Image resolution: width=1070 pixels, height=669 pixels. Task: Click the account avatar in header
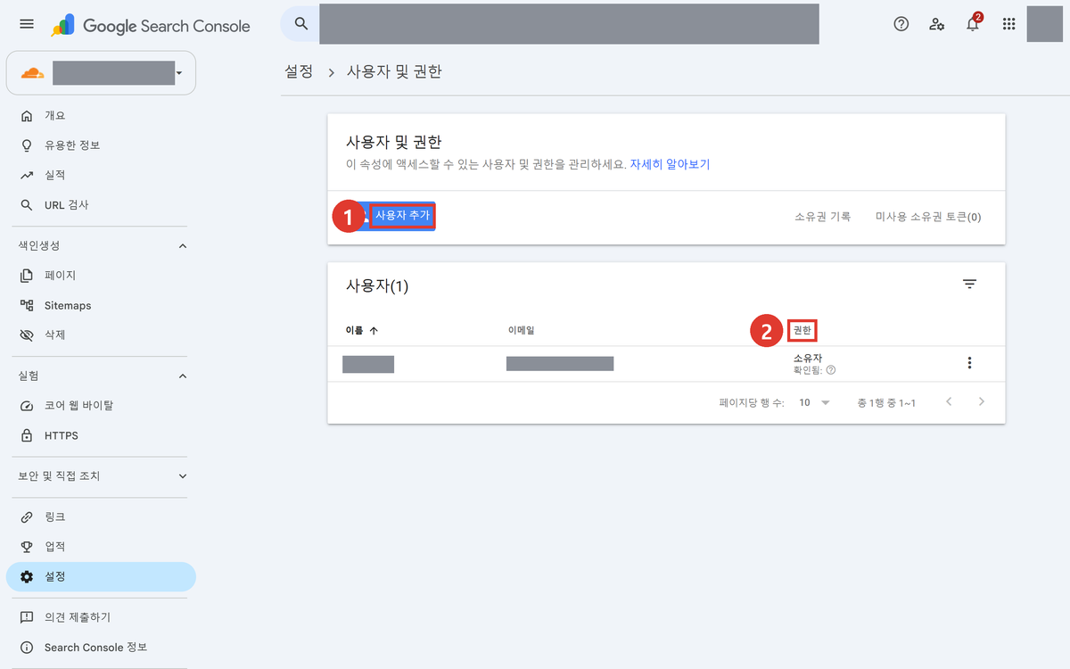click(x=1045, y=24)
